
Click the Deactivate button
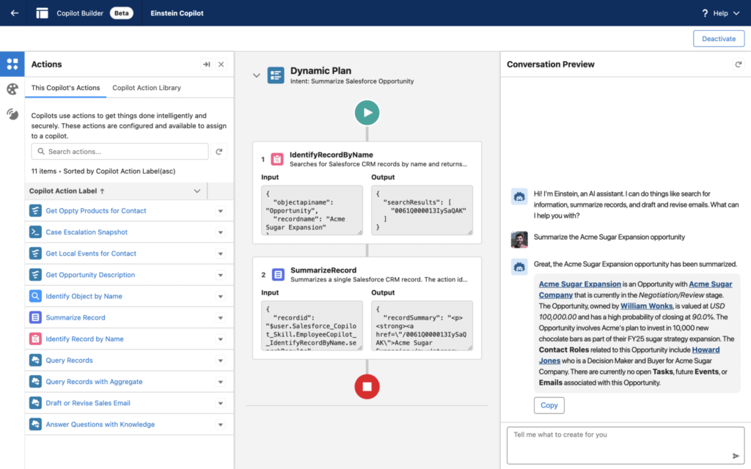pos(719,39)
